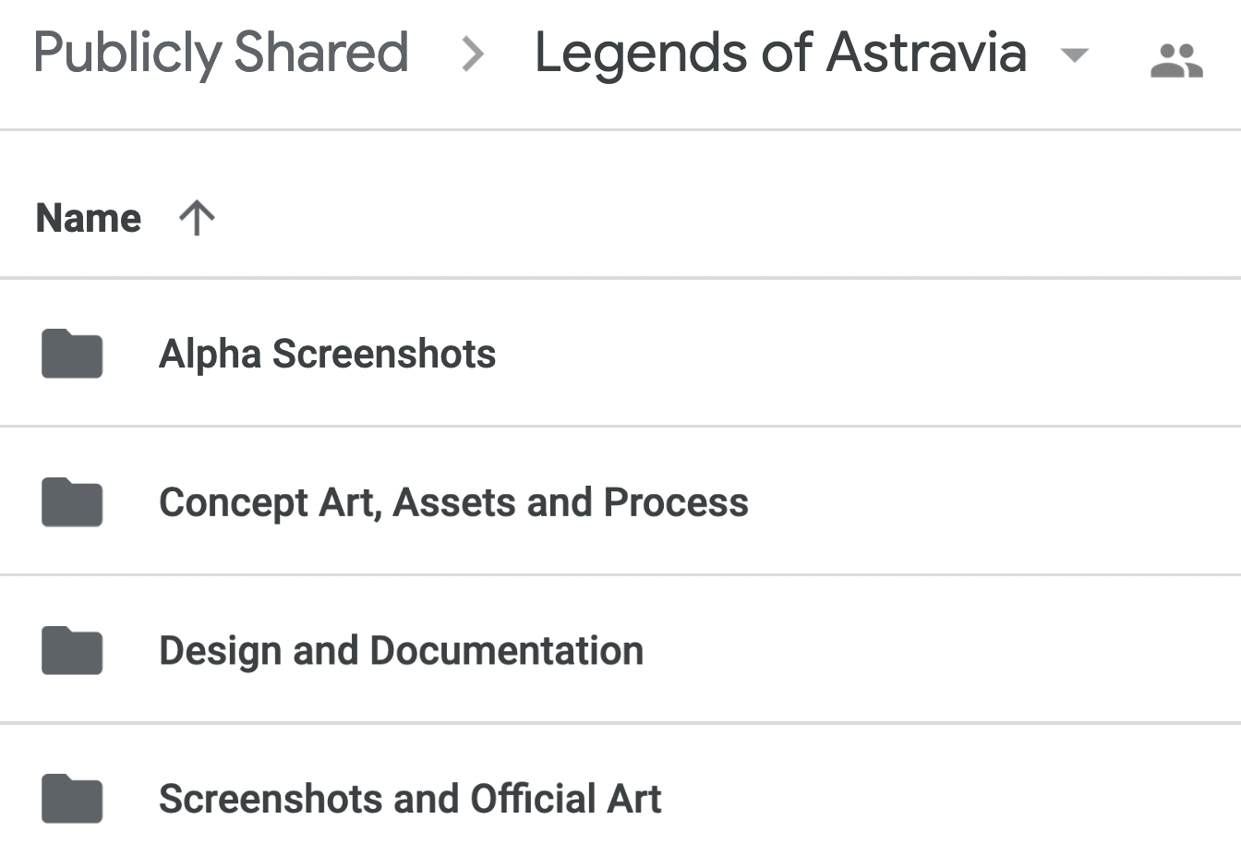This screenshot has height=868, width=1241.
Task: Click the Concept Art folder icon
Action: tap(72, 502)
